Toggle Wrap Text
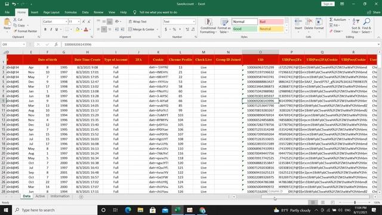Screen dimensions: 382x215 (137, 21)
